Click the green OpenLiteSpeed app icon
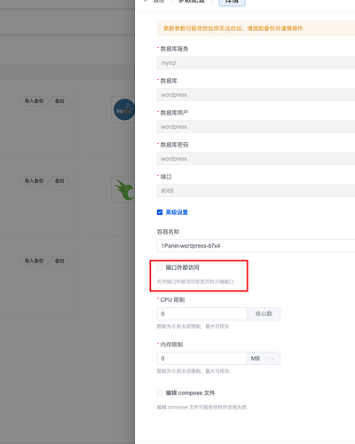Viewport: 355px width, 444px height. tap(124, 189)
